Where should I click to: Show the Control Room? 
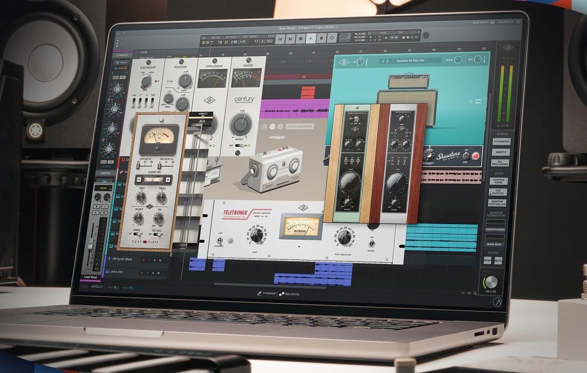[x=498, y=181]
